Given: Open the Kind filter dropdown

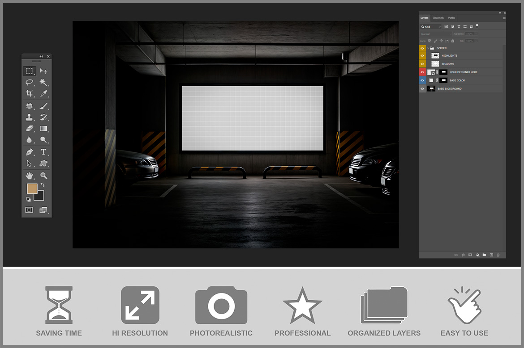Looking at the screenshot, I should click(430, 27).
